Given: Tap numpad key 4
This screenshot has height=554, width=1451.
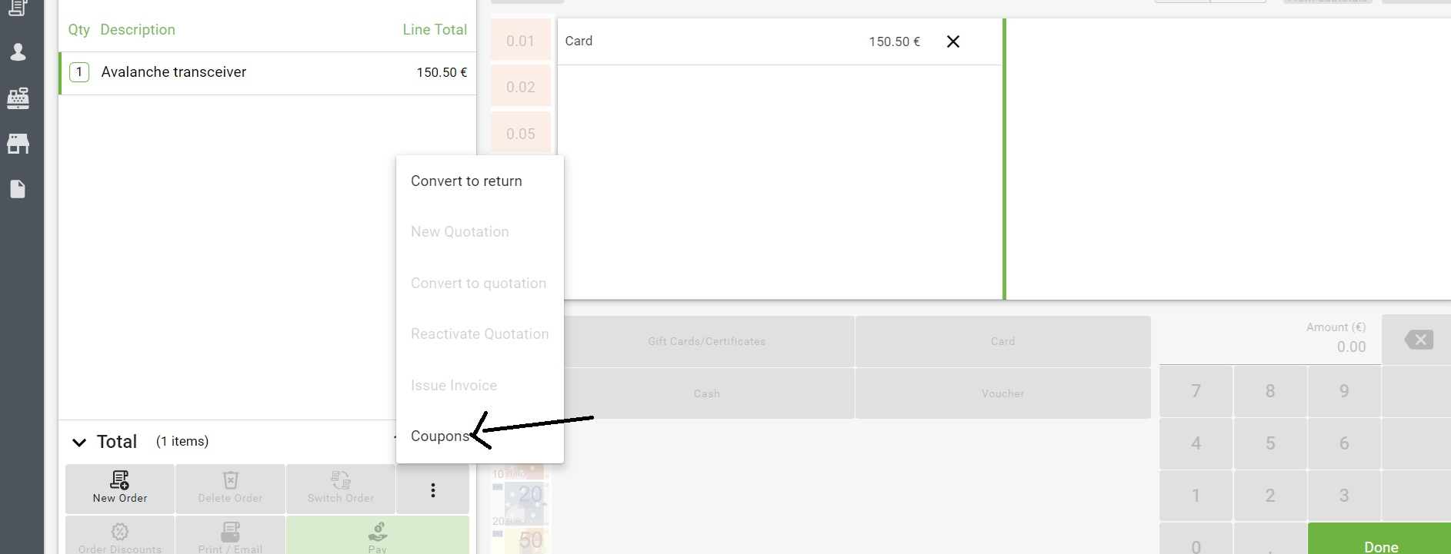Looking at the screenshot, I should (x=1196, y=443).
